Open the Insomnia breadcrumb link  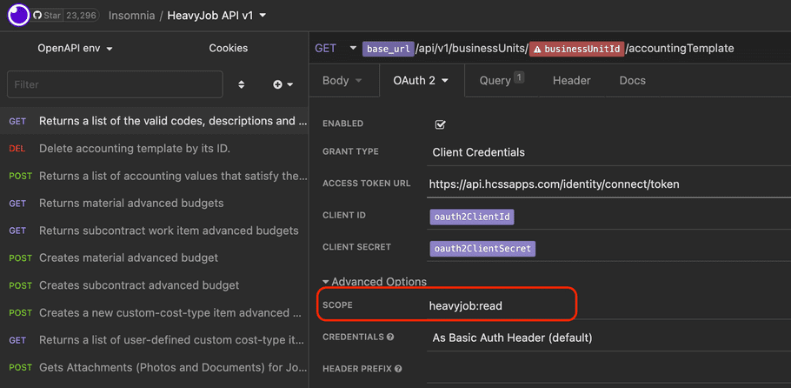coord(131,16)
